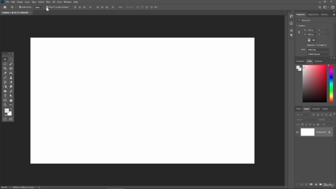
Task: Toggle lock transparent pixels
Action: click(302, 124)
